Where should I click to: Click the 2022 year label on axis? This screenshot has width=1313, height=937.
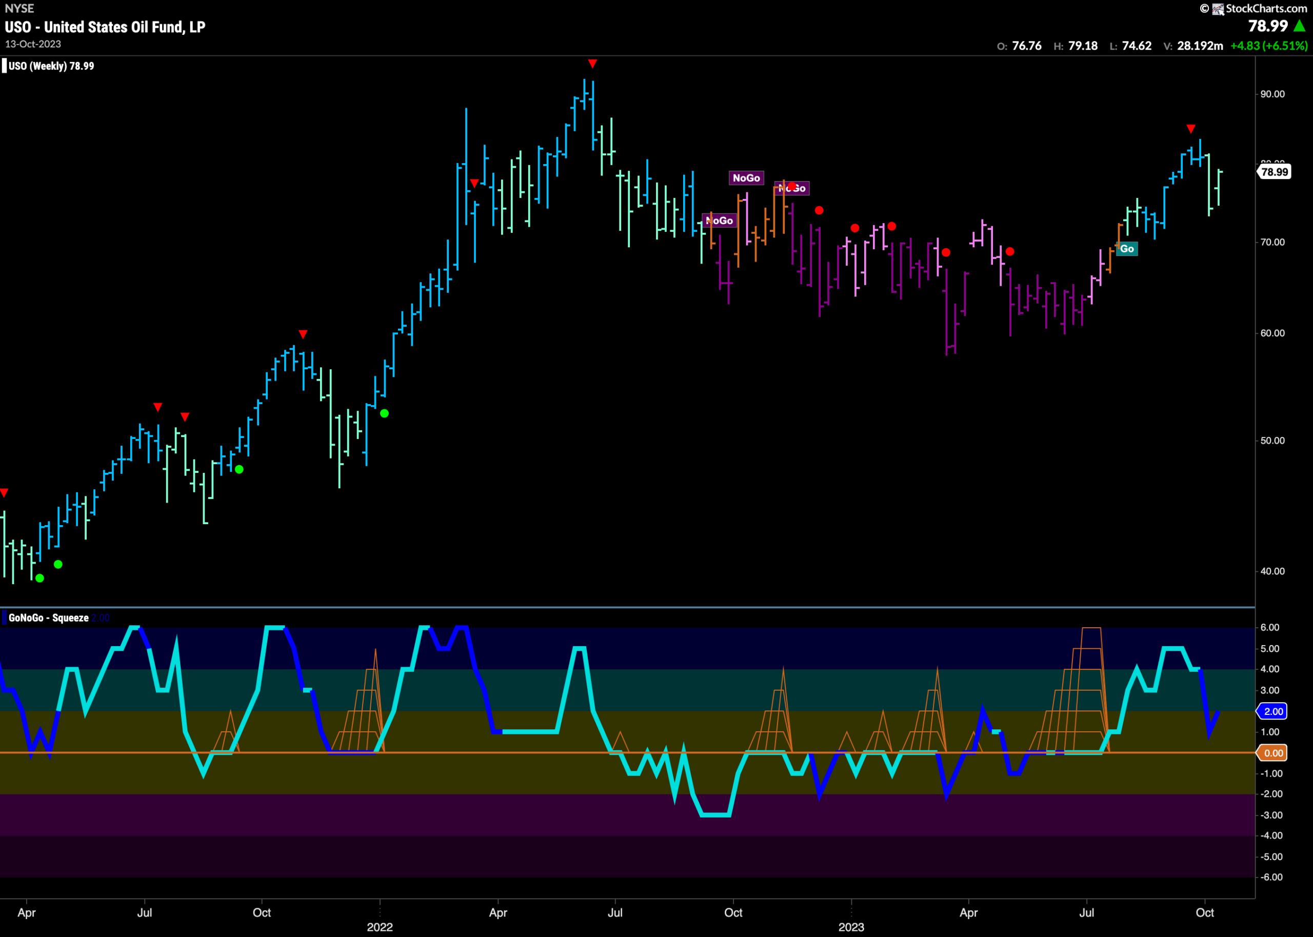tap(380, 927)
